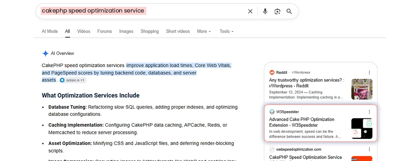Viewport: 419px width, 161px height.
Task: Switch to the Videos tab
Action: click(84, 31)
